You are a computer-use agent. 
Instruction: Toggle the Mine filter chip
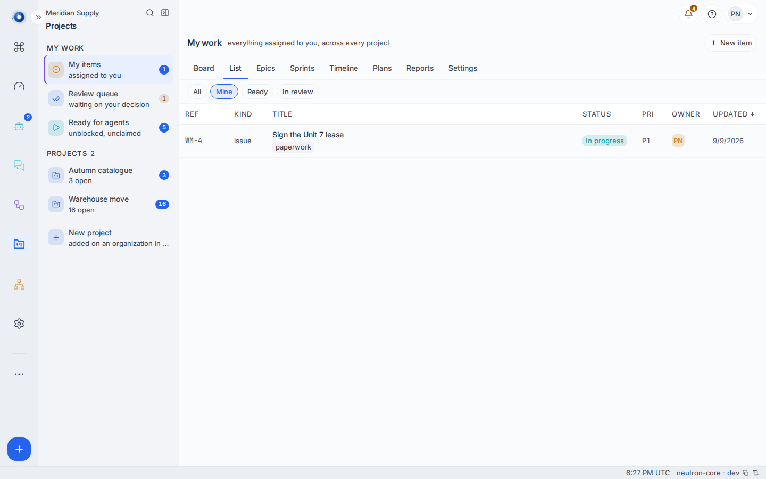click(x=224, y=92)
